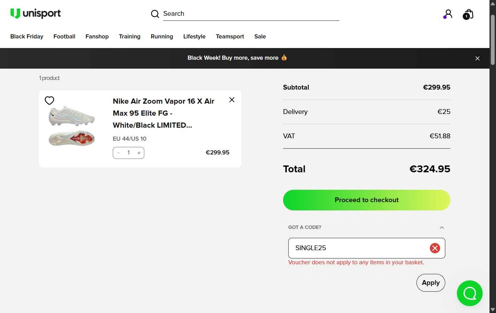Open the Black Friday menu
This screenshot has width=496, height=313.
pyautogui.click(x=27, y=36)
